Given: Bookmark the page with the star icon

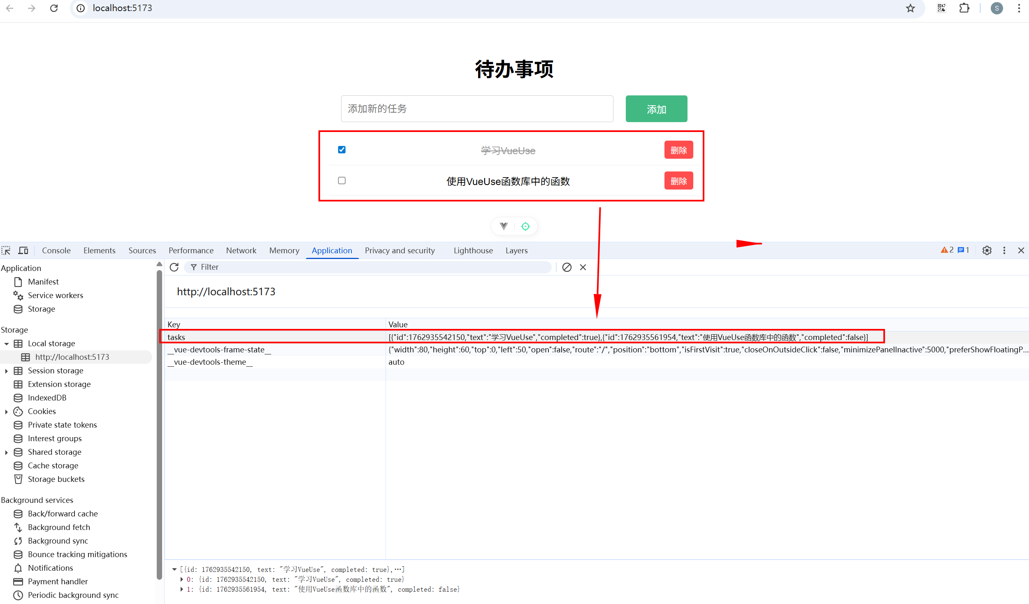Looking at the screenshot, I should pos(910,8).
